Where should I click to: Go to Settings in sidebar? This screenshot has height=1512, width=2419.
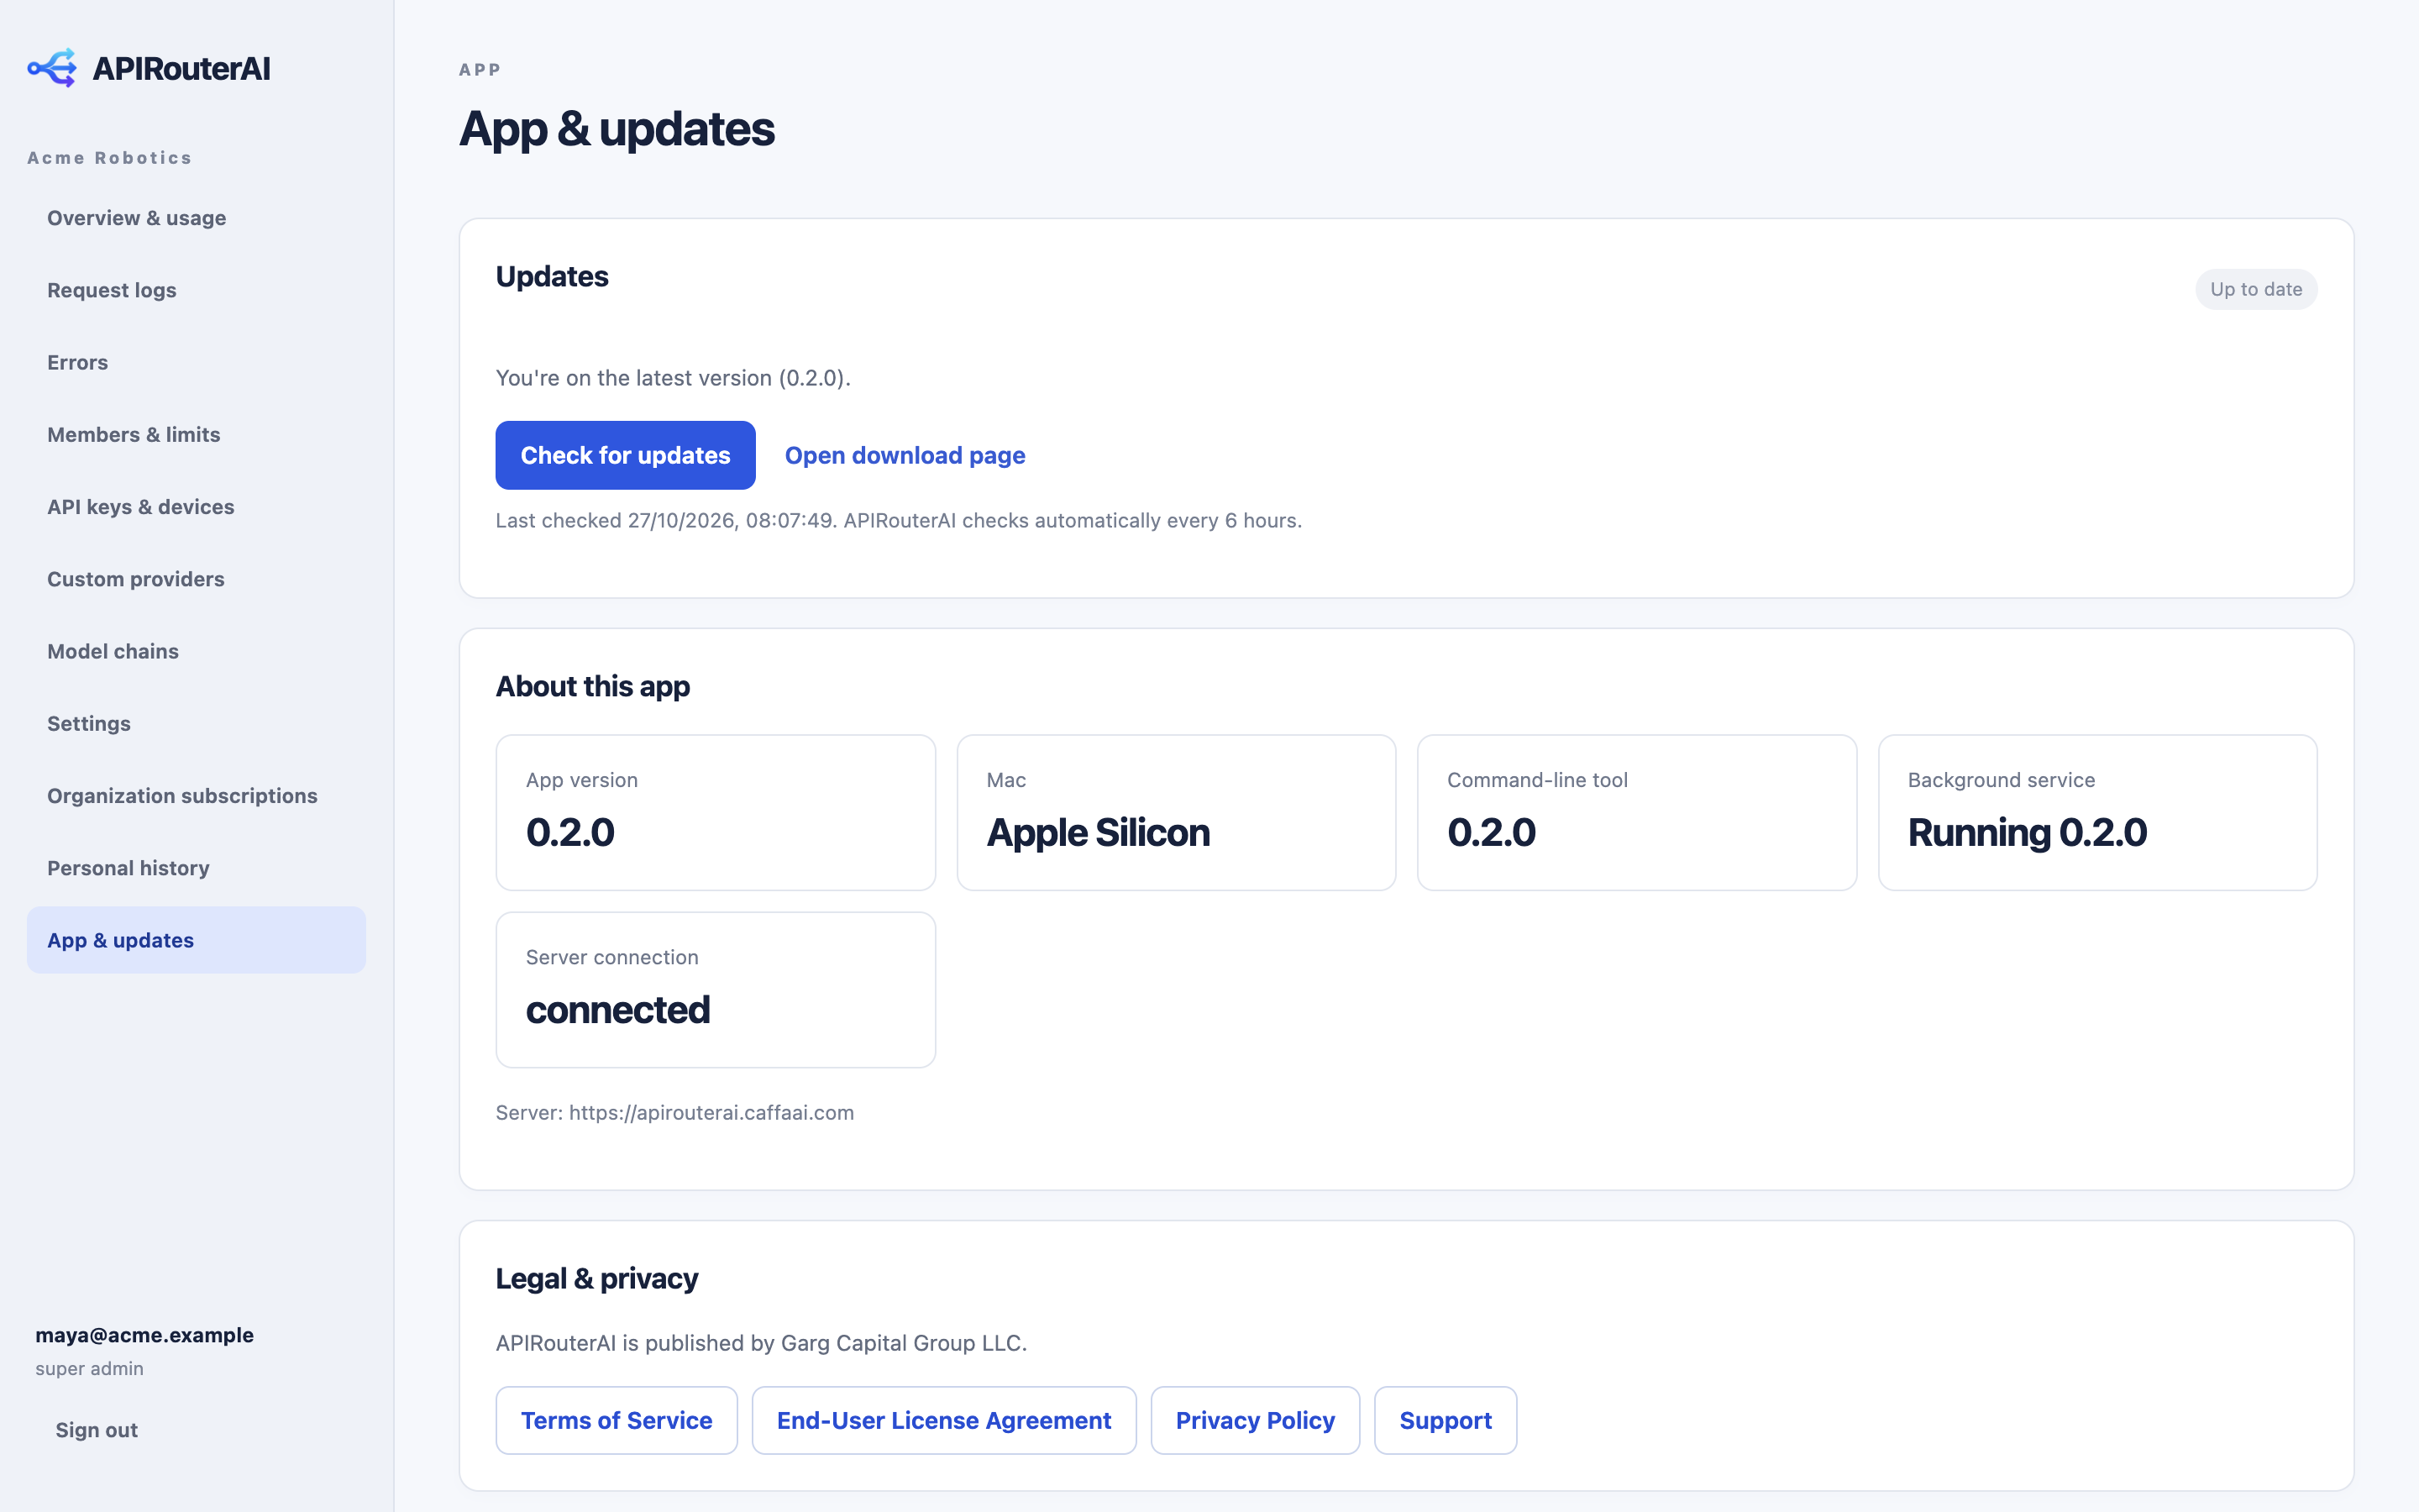196,723
